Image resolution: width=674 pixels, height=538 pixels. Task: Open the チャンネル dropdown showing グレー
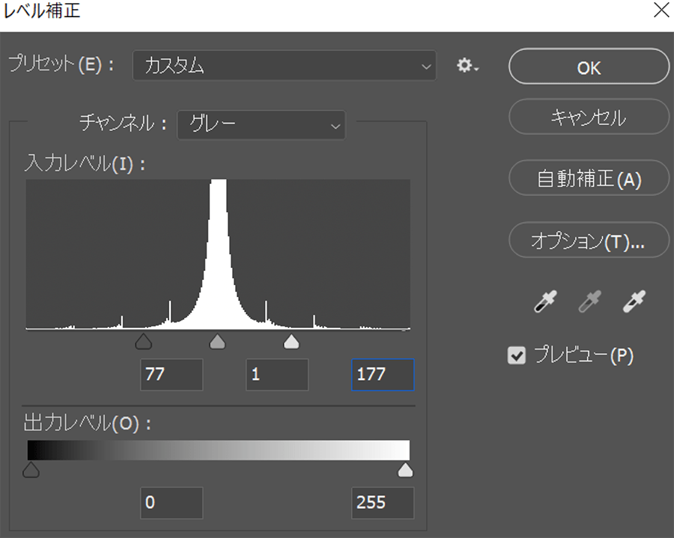pos(261,125)
